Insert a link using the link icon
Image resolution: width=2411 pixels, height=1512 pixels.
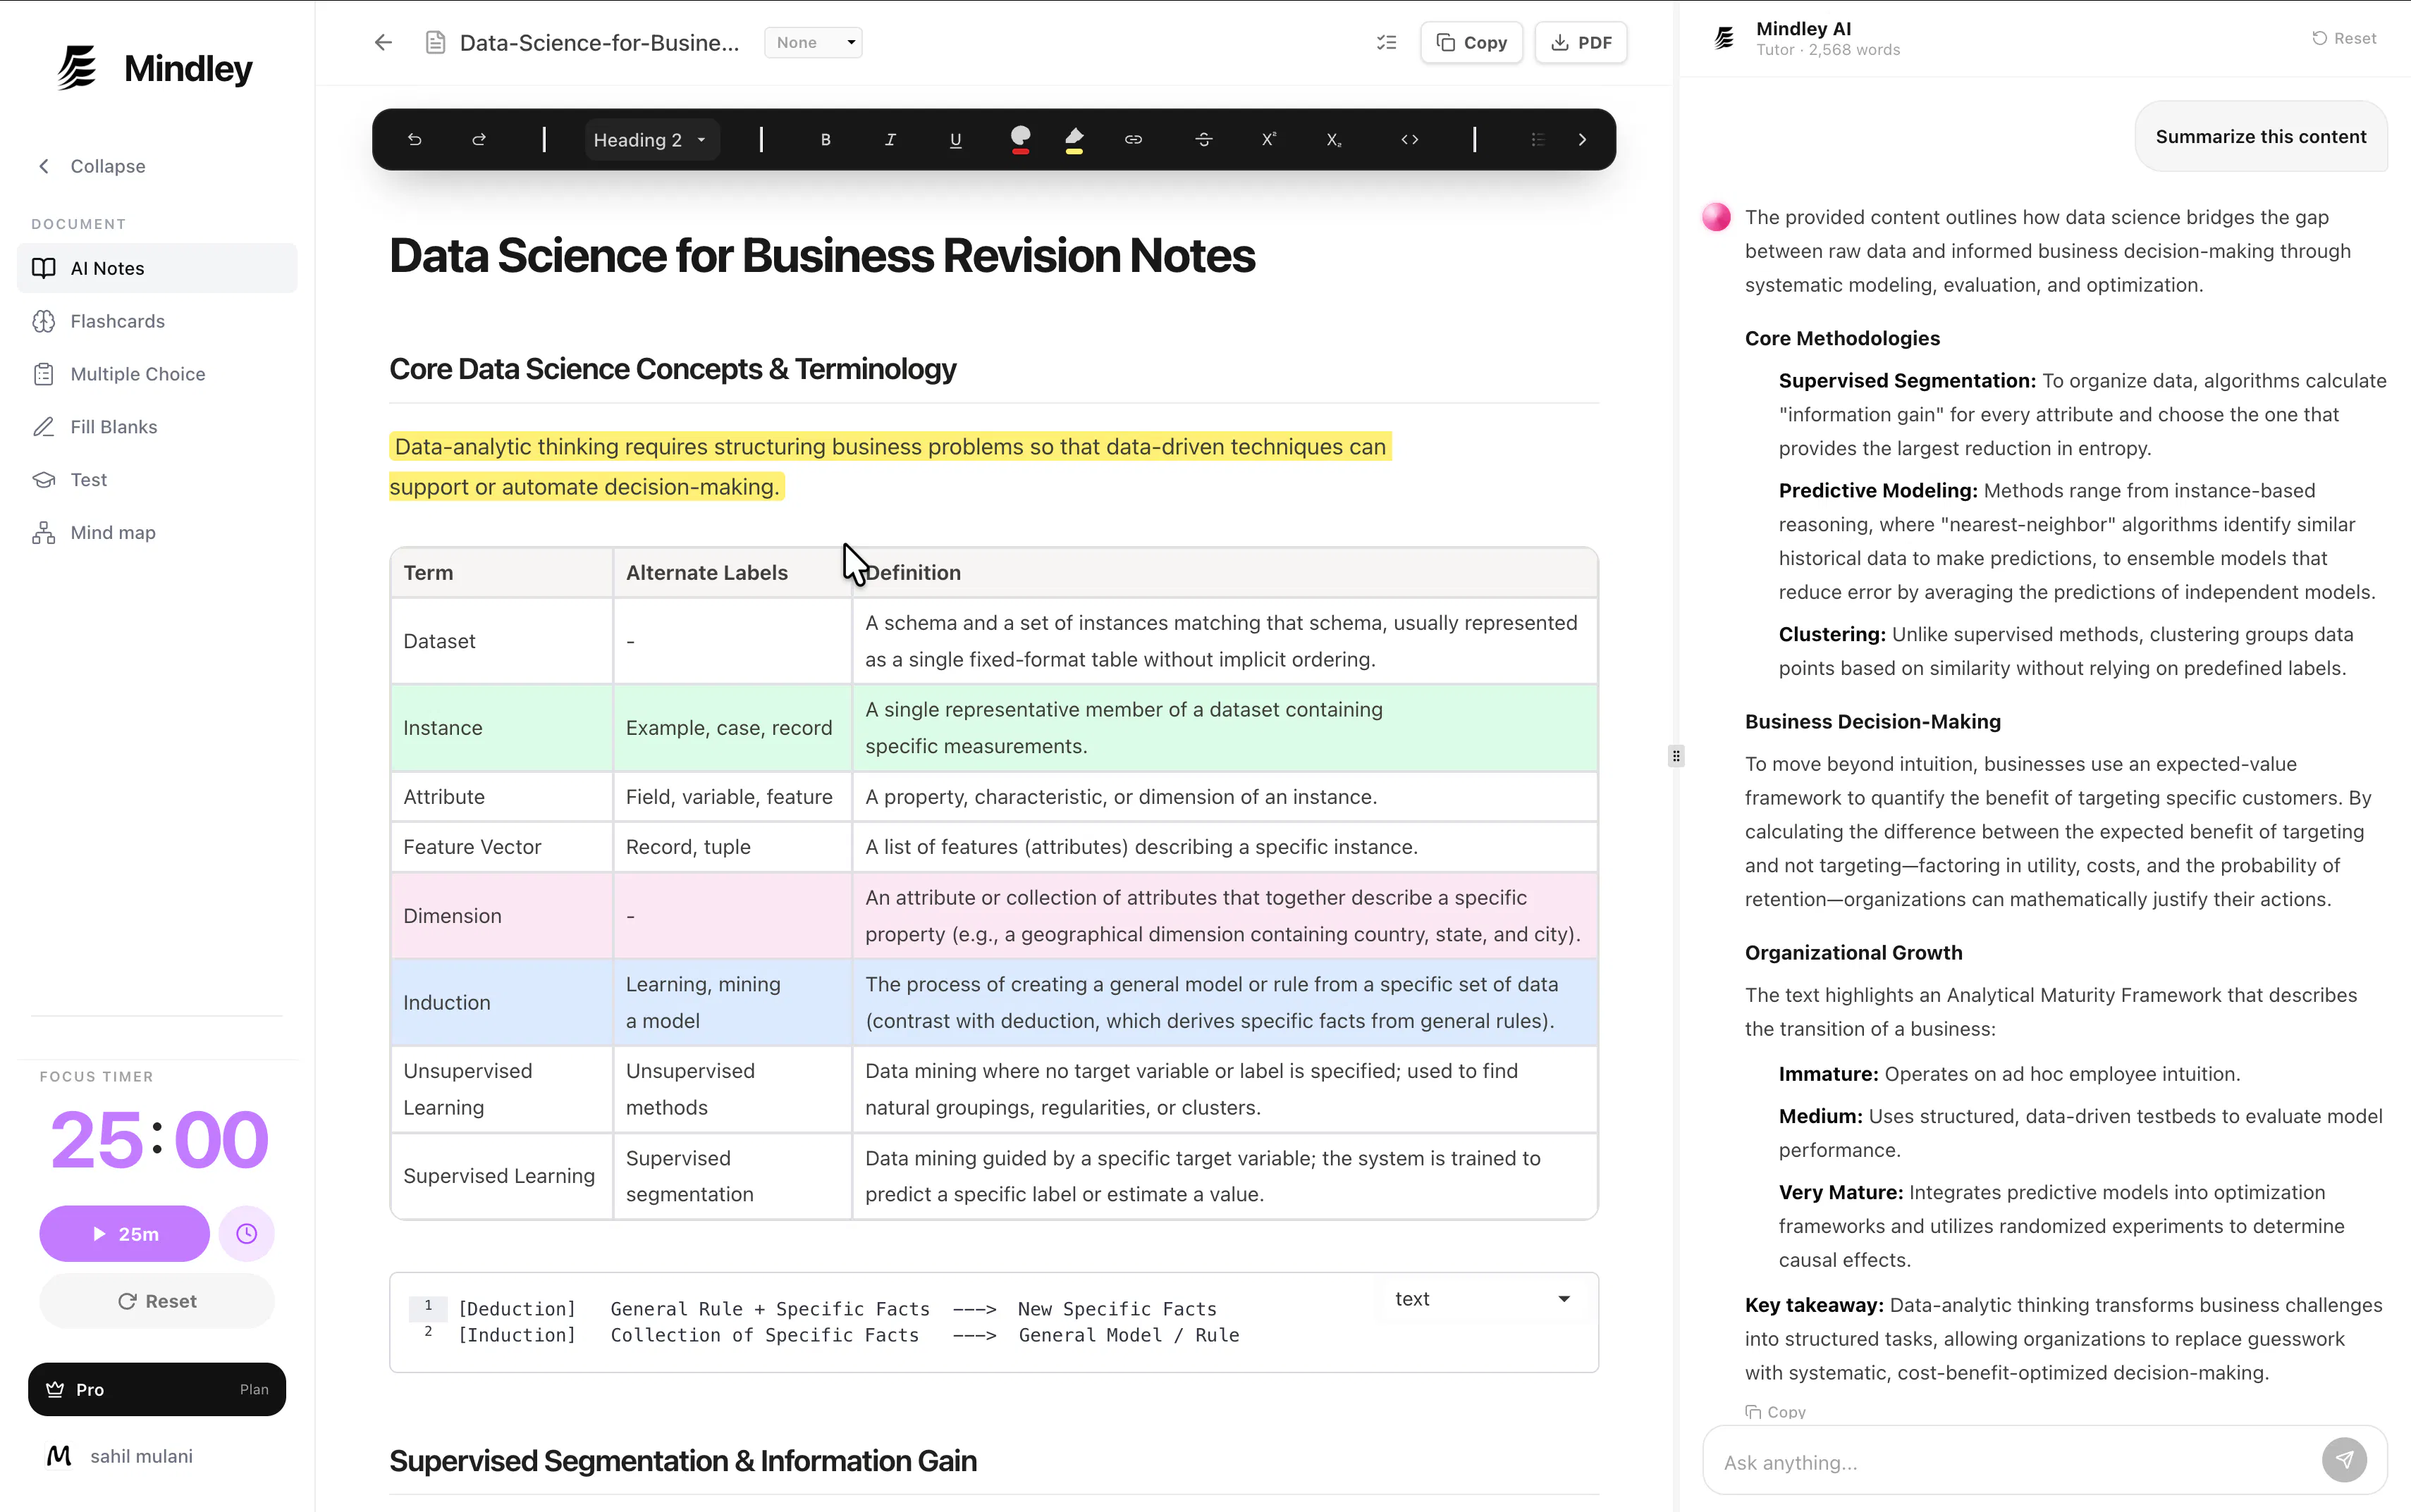pyautogui.click(x=1134, y=140)
